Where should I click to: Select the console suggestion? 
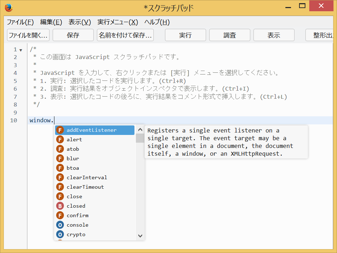[x=95, y=225]
